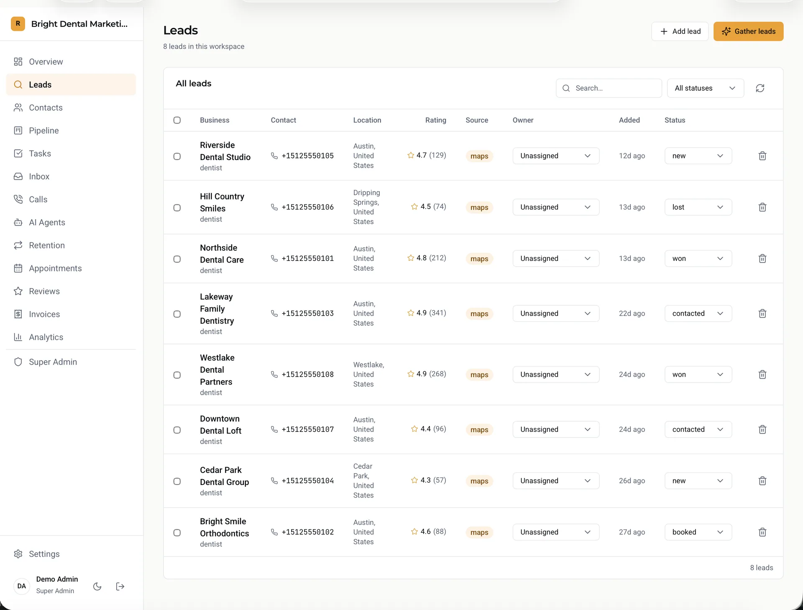Image resolution: width=803 pixels, height=610 pixels.
Task: Assign owner for Downtown Dental Loft
Action: (556, 429)
